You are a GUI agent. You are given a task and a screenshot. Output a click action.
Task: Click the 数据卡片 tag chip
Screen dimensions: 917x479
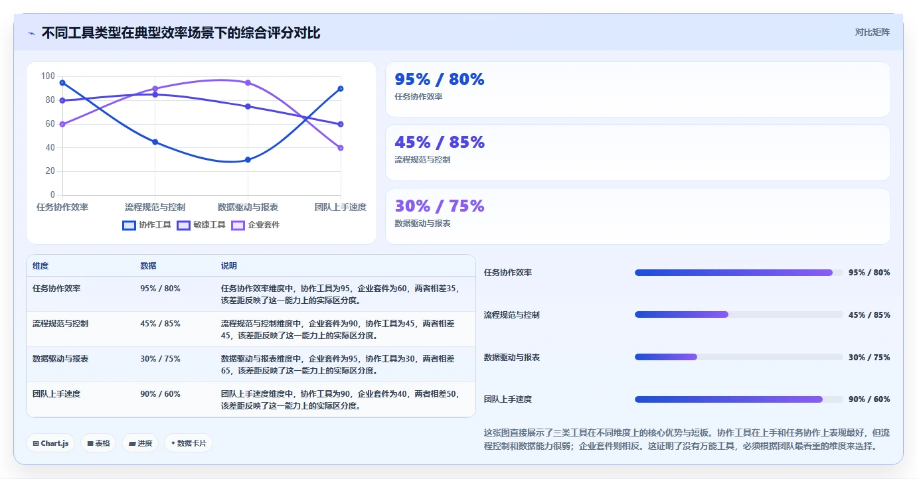[189, 443]
